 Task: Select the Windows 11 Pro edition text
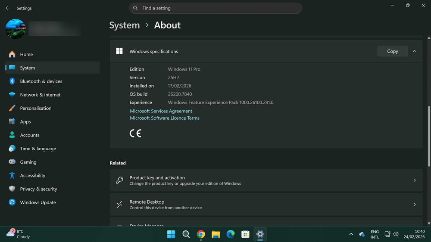click(x=184, y=69)
